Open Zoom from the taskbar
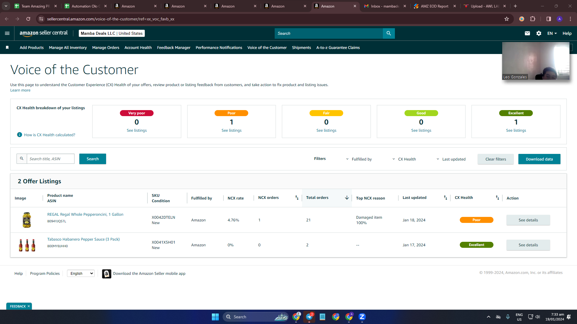The width and height of the screenshot is (577, 324). pyautogui.click(x=362, y=317)
